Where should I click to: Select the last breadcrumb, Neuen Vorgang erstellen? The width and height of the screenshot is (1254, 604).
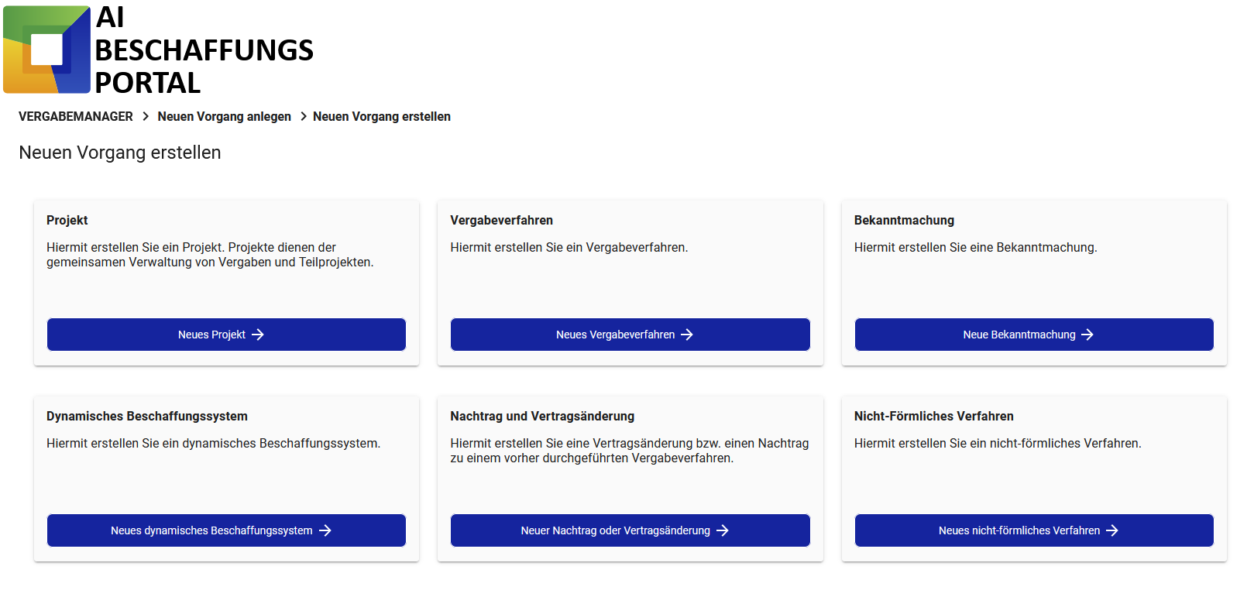coord(382,116)
